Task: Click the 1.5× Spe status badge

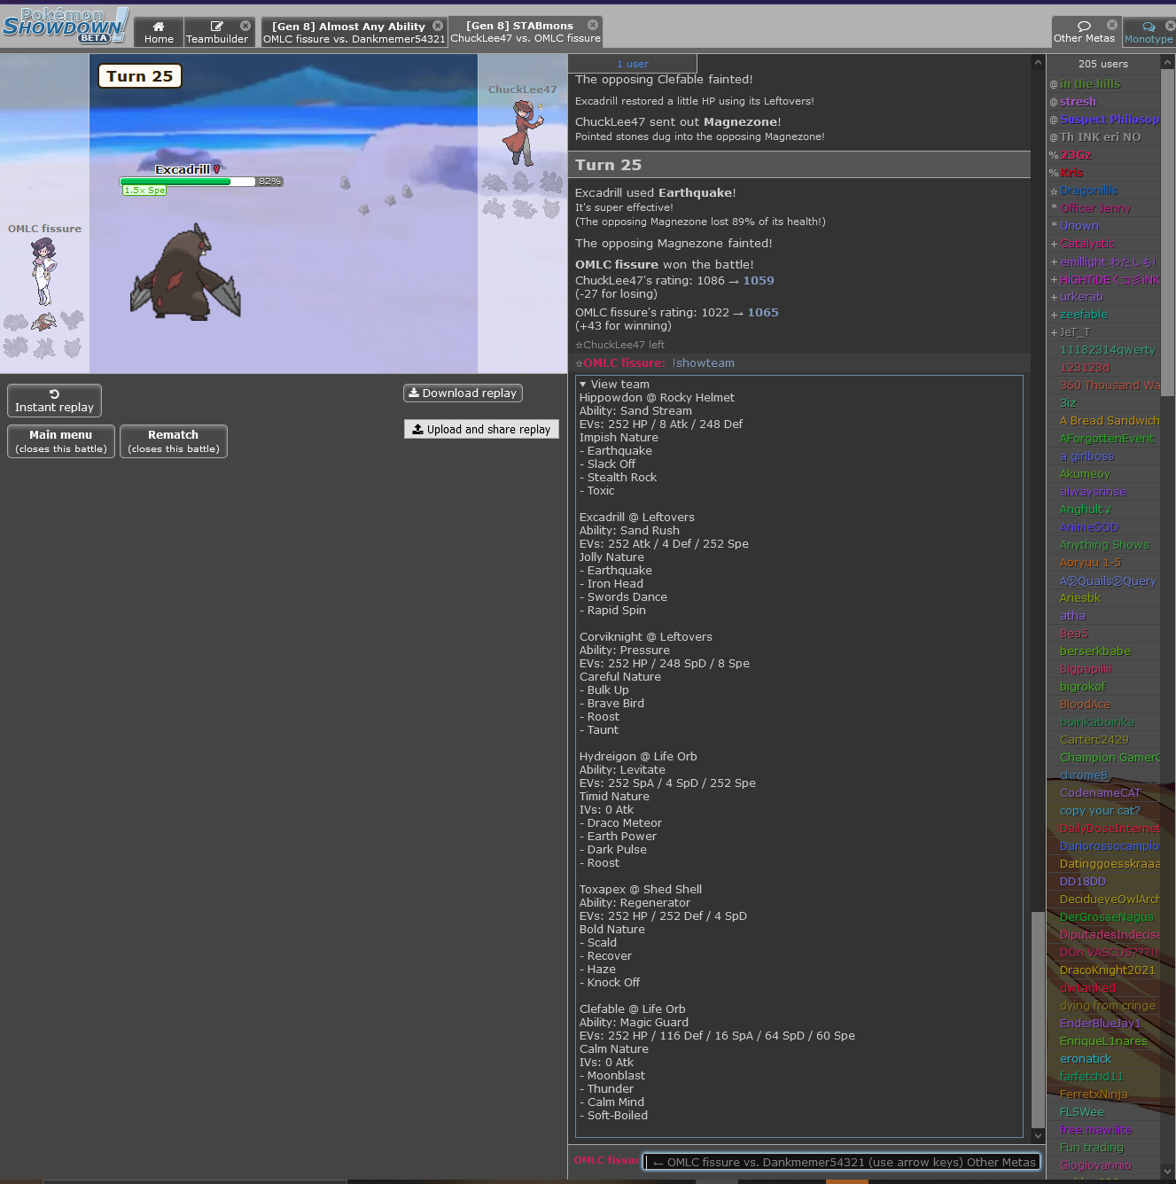Action: pos(144,191)
